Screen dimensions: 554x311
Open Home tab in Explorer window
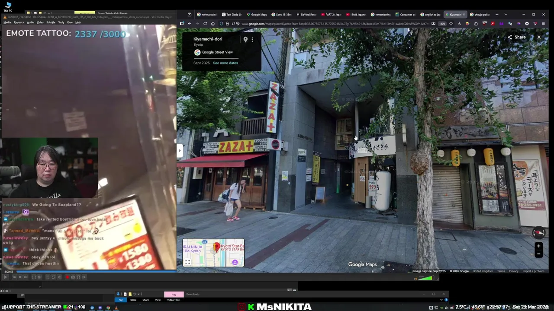[x=133, y=300]
